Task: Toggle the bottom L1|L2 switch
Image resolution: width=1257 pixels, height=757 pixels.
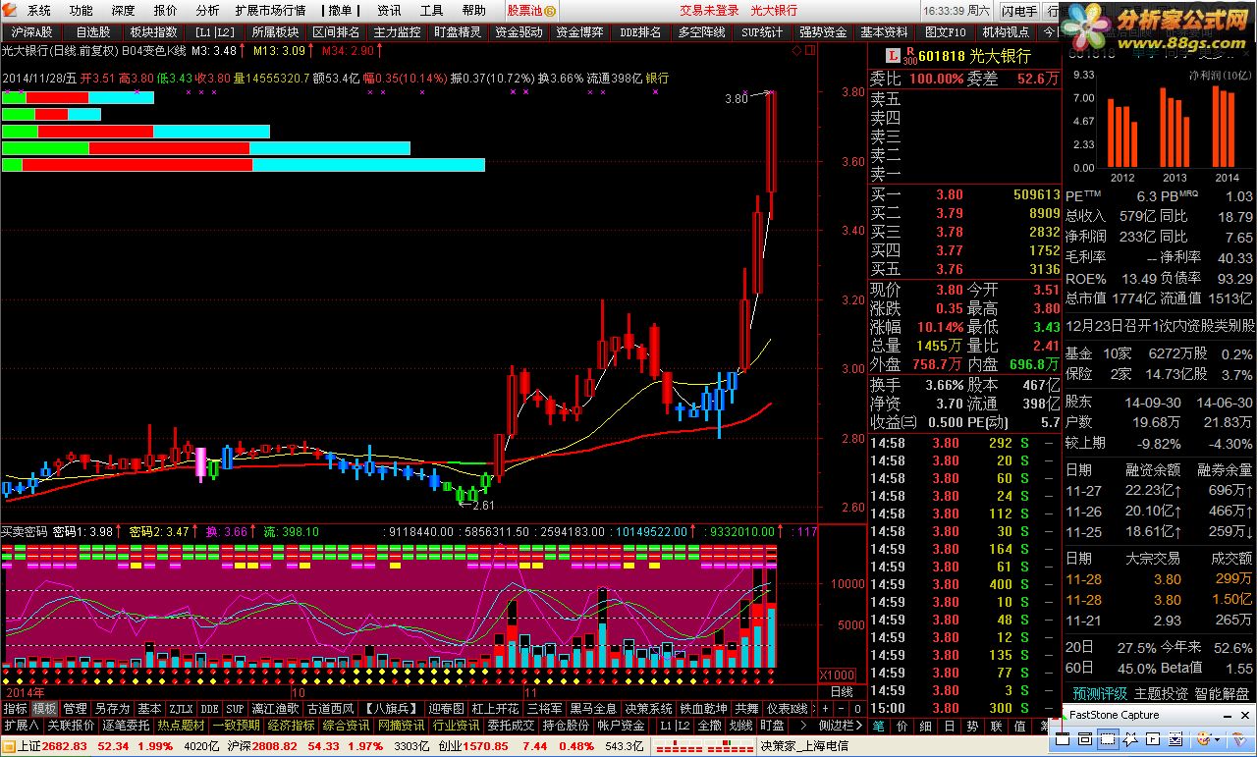Action: pos(674,726)
